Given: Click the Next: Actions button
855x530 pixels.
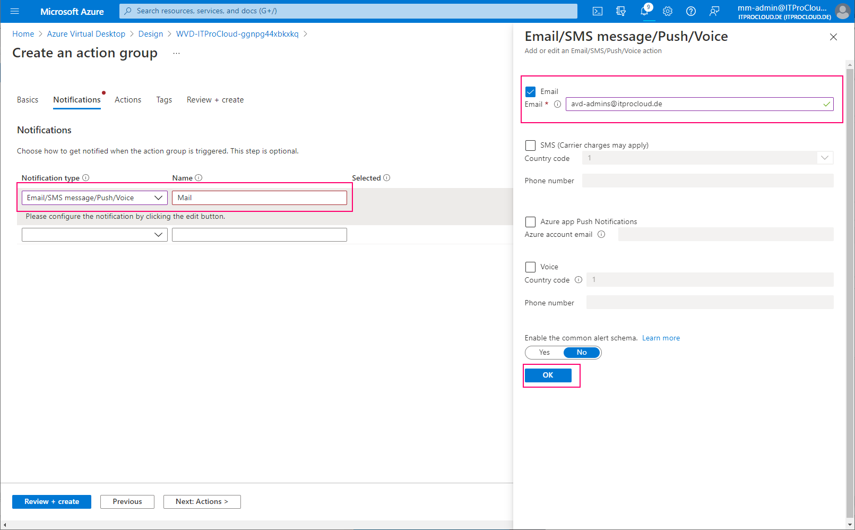Looking at the screenshot, I should coord(202,501).
